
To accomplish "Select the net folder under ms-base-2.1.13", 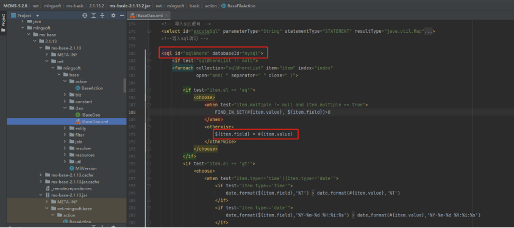I will coord(60,61).
